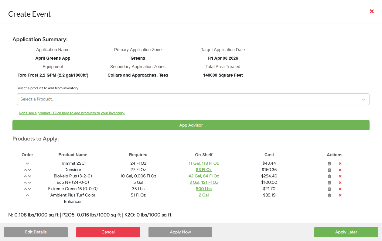Image resolution: width=382 pixels, height=241 pixels.
Task: Launch the App Advisor
Action: click(x=191, y=125)
